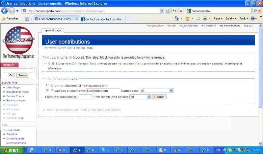The image size is (263, 154).
Task: Click the RSS feeds icon
Action: [187, 19]
